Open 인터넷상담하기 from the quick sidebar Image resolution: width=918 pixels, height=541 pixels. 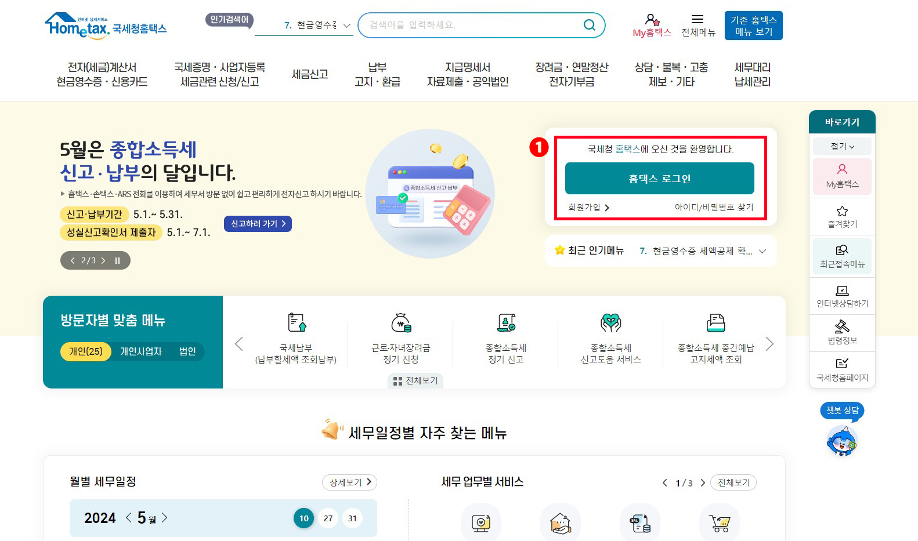[x=842, y=296]
